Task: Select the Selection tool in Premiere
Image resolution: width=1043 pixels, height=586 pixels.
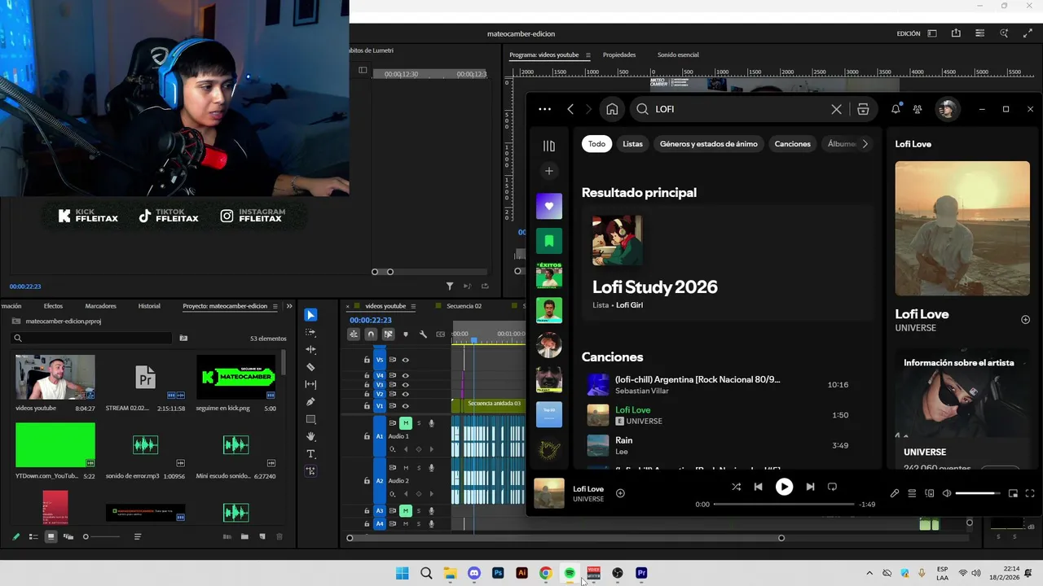Action: [x=310, y=315]
